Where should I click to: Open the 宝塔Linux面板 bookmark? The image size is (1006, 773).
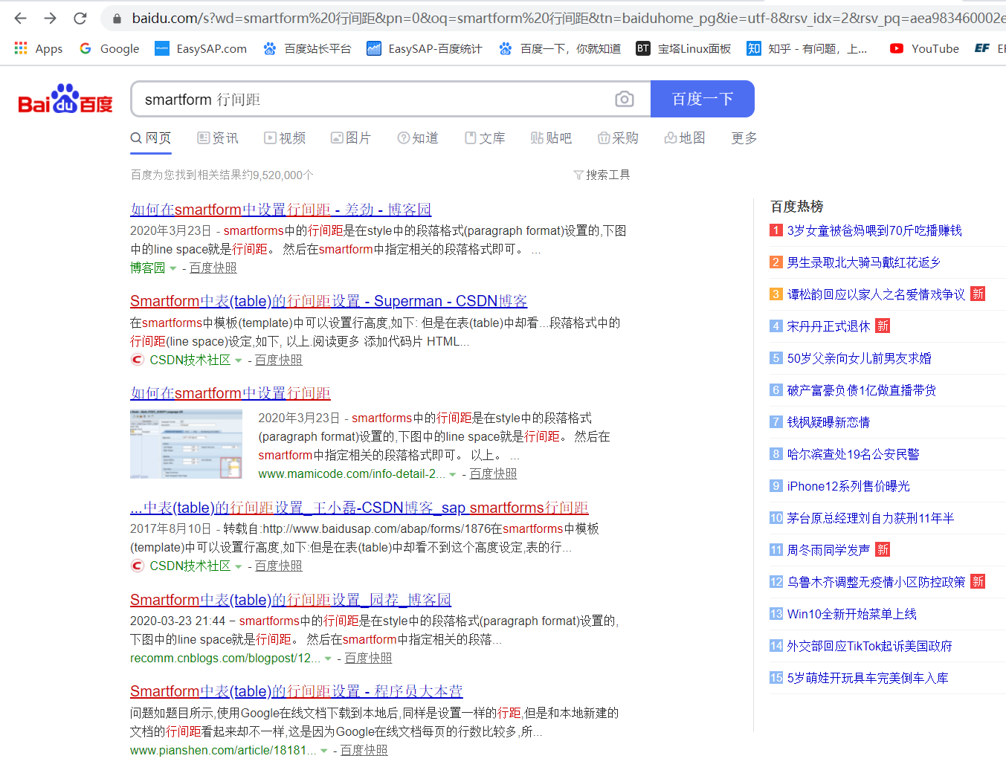pyautogui.click(x=684, y=48)
